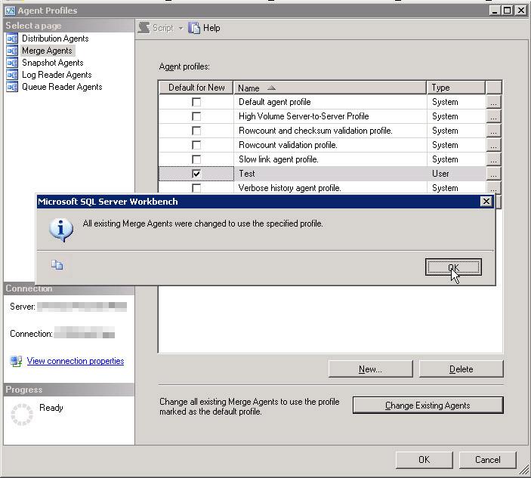Screen dimensions: 531x478
Task: Click the Script toolbar icon
Action: tap(144, 28)
